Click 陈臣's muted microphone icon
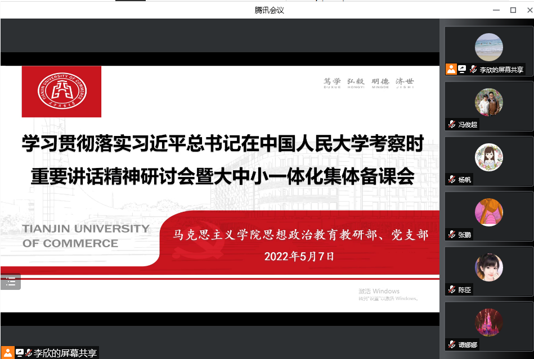The height and width of the screenshot is (359, 534). [451, 290]
